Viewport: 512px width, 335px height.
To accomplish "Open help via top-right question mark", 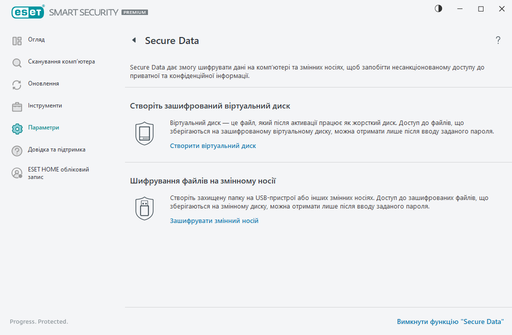I will pyautogui.click(x=498, y=40).
